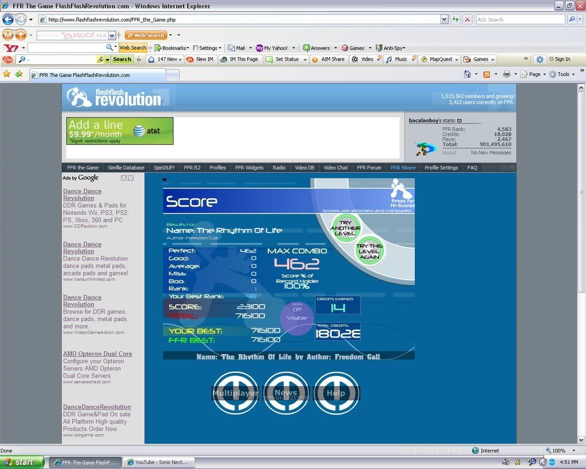Open the IE Favorites Center star icon
This screenshot has height=469, width=586.
pos(6,74)
